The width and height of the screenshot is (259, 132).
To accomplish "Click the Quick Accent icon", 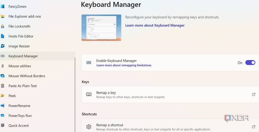I will pos(3,125).
